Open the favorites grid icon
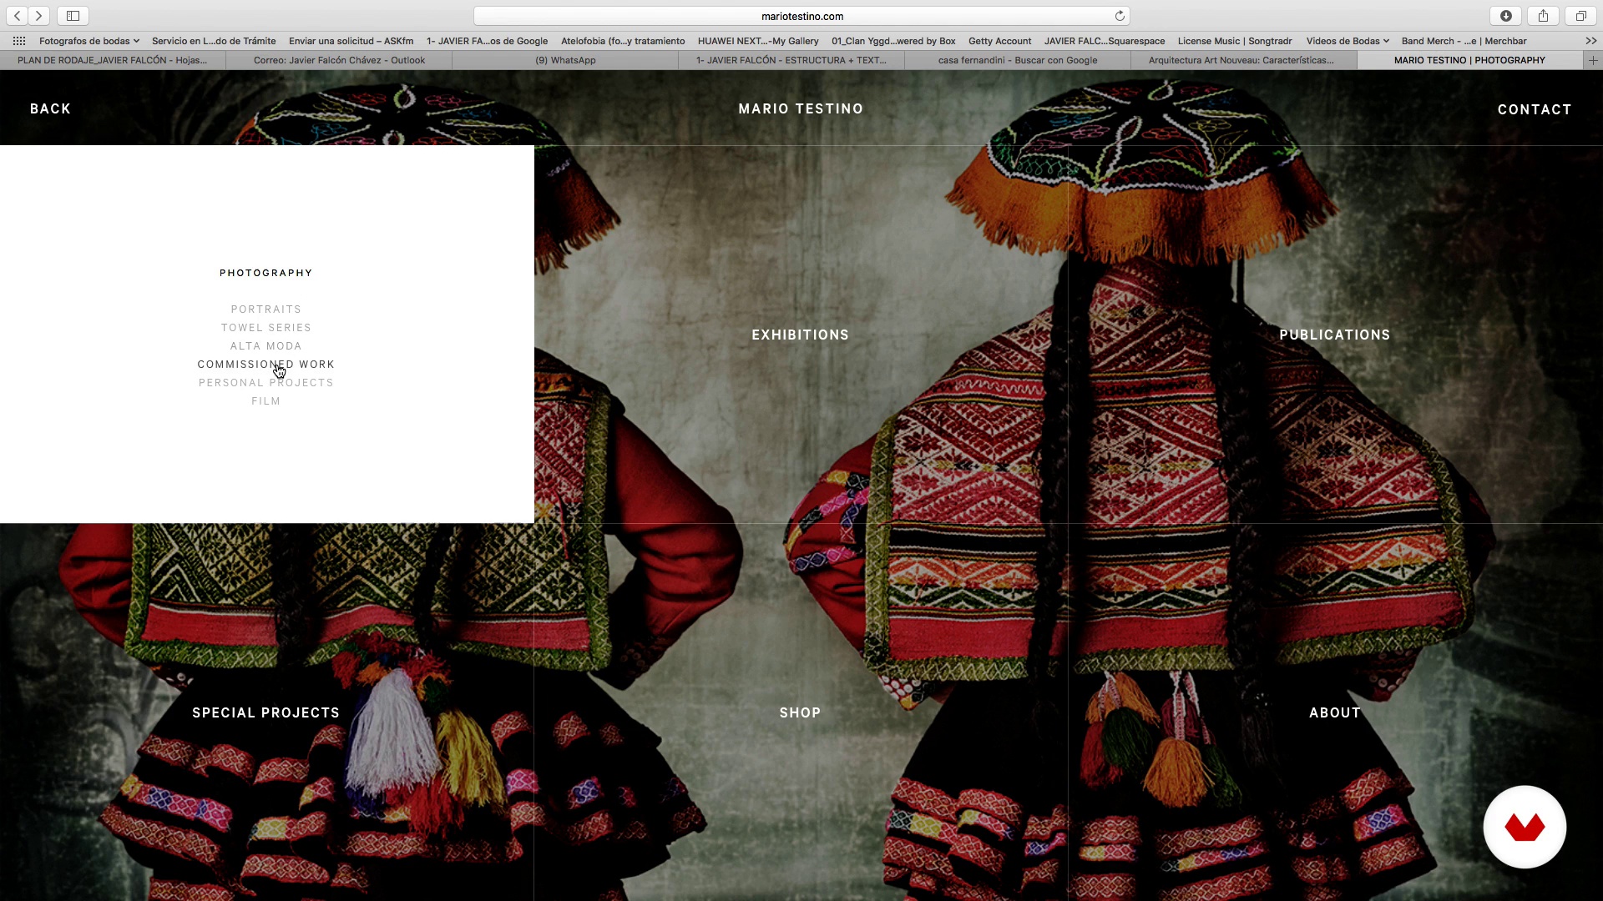The height and width of the screenshot is (901, 1603). point(19,41)
